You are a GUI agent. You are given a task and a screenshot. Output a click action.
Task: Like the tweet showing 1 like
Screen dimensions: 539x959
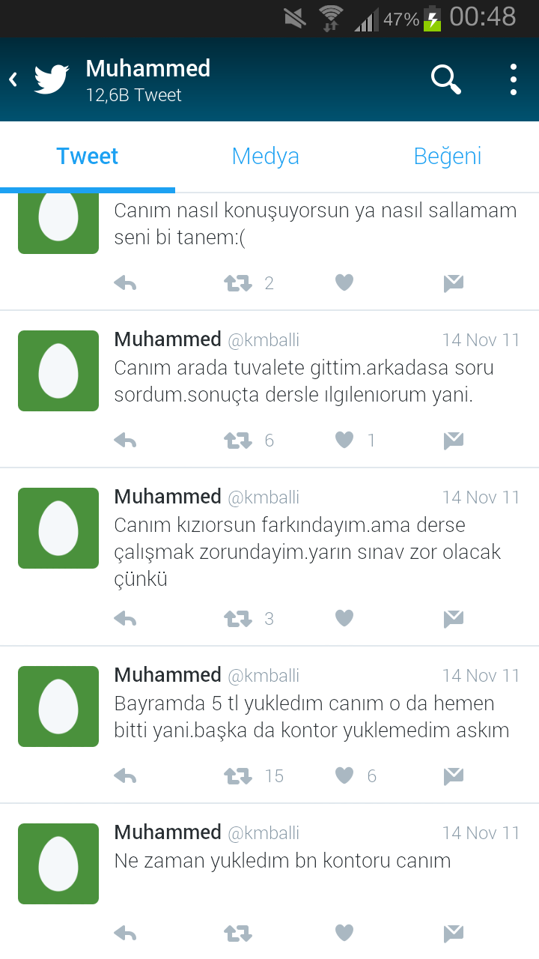[x=344, y=440]
